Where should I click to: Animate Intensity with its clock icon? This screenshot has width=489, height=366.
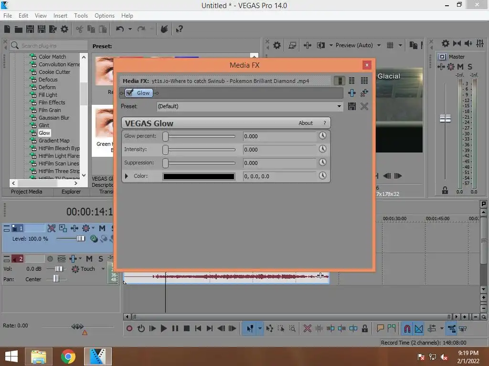pos(322,149)
